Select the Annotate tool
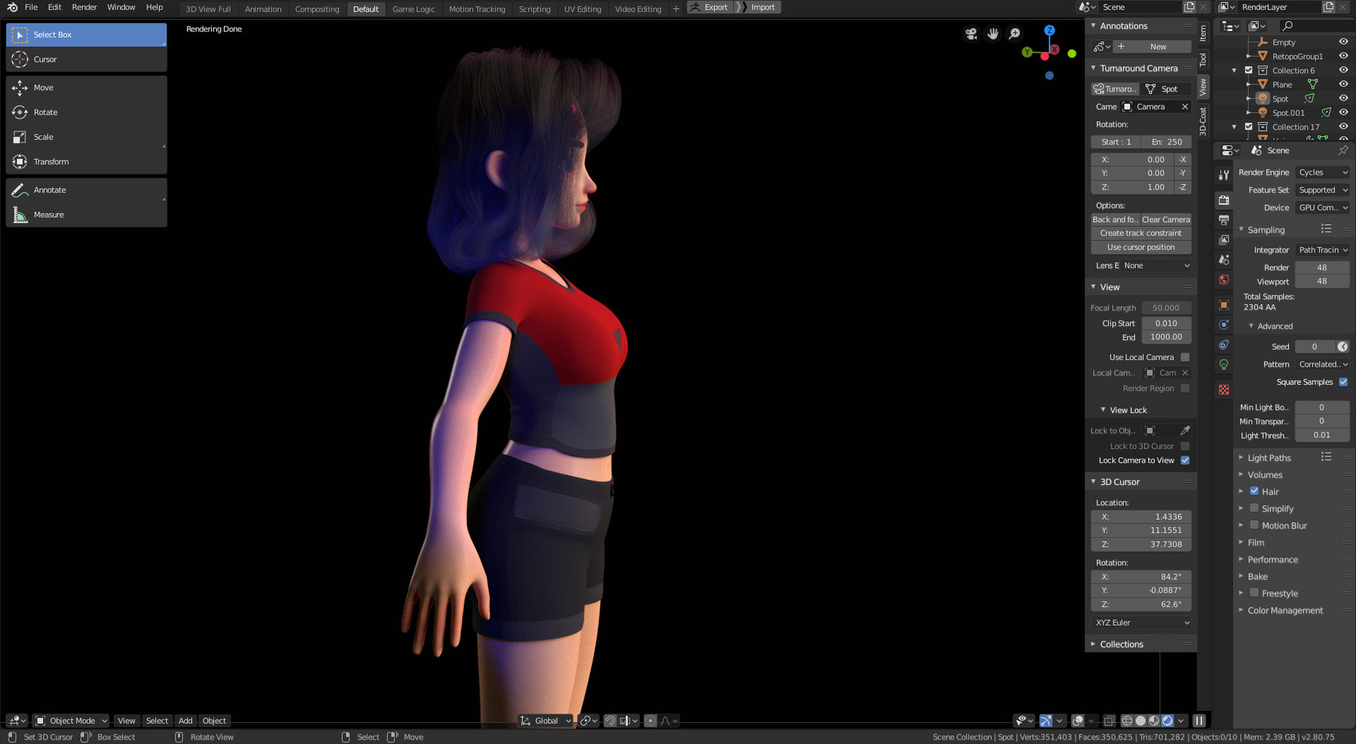 coord(86,190)
